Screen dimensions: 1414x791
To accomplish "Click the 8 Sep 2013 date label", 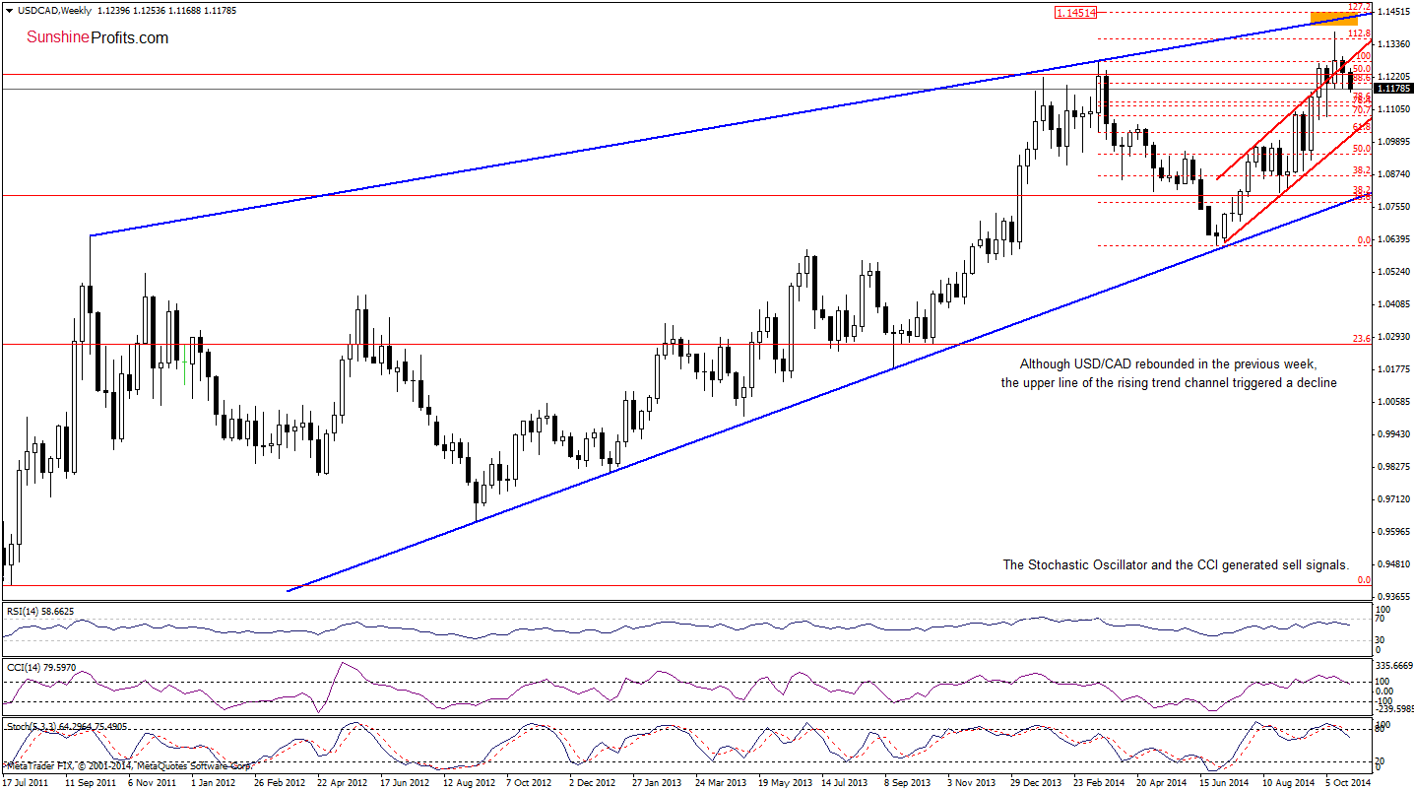I will pyautogui.click(x=907, y=782).
